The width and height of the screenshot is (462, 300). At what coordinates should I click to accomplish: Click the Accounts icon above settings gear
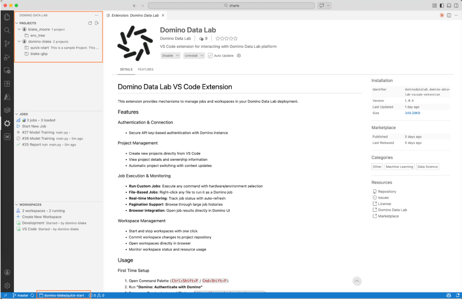coord(7,272)
